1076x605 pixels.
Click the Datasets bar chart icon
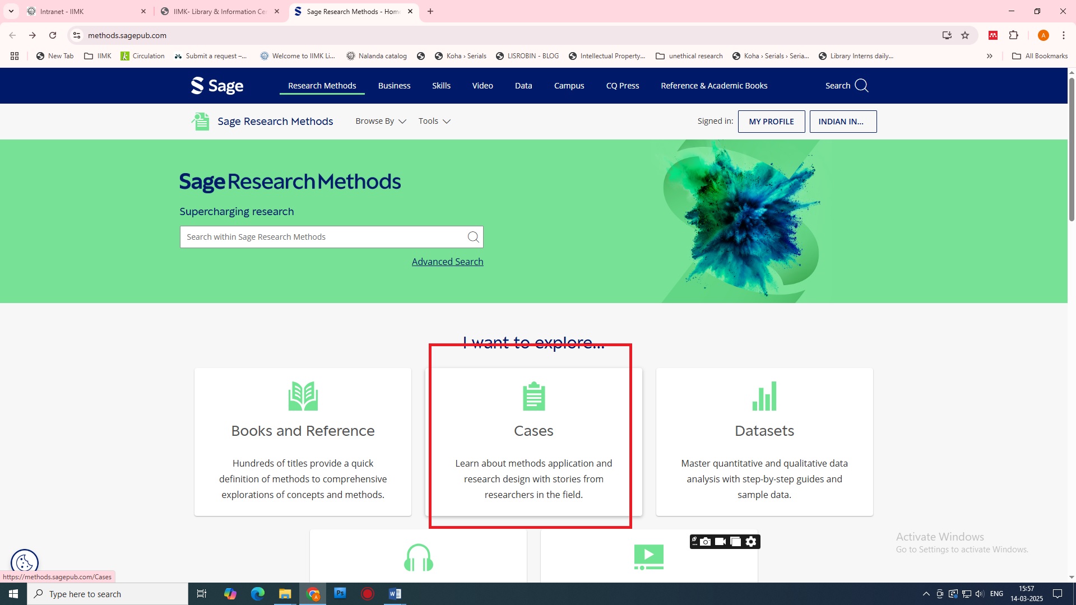[x=764, y=396]
